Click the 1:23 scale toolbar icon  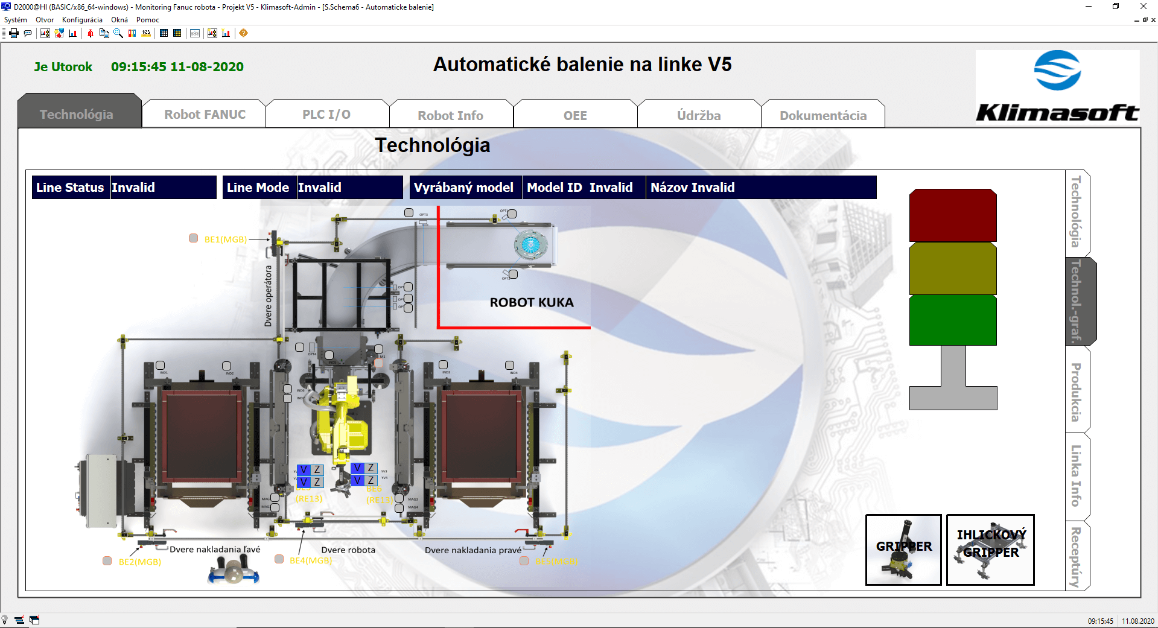pos(146,33)
